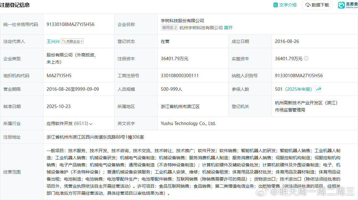Select business registration number 330108000300111
This screenshot has height=200, width=358.
coord(180,76)
